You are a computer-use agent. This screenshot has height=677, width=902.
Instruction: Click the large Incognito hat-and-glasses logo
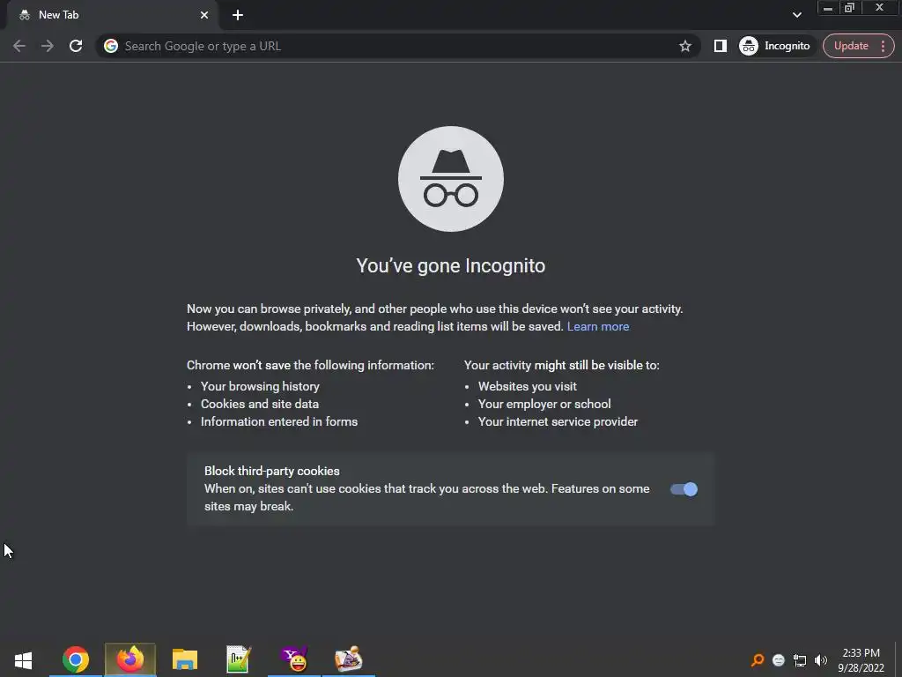click(450, 179)
